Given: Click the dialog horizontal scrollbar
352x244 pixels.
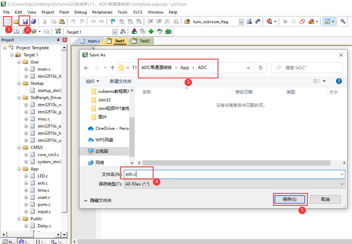Looking at the screenshot, I should [x=236, y=163].
